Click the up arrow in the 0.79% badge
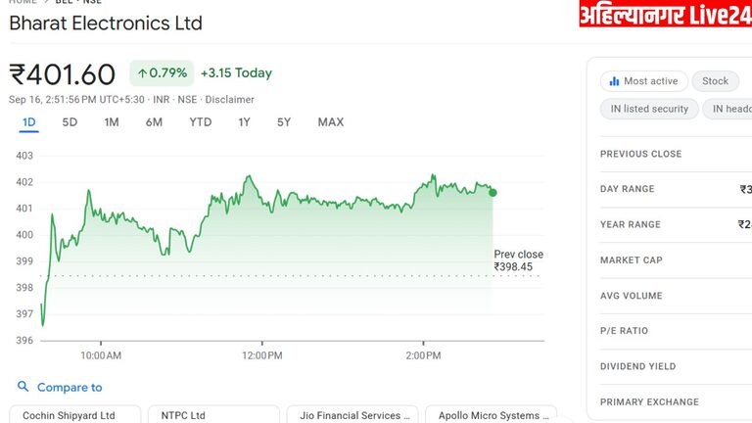 tap(142, 73)
